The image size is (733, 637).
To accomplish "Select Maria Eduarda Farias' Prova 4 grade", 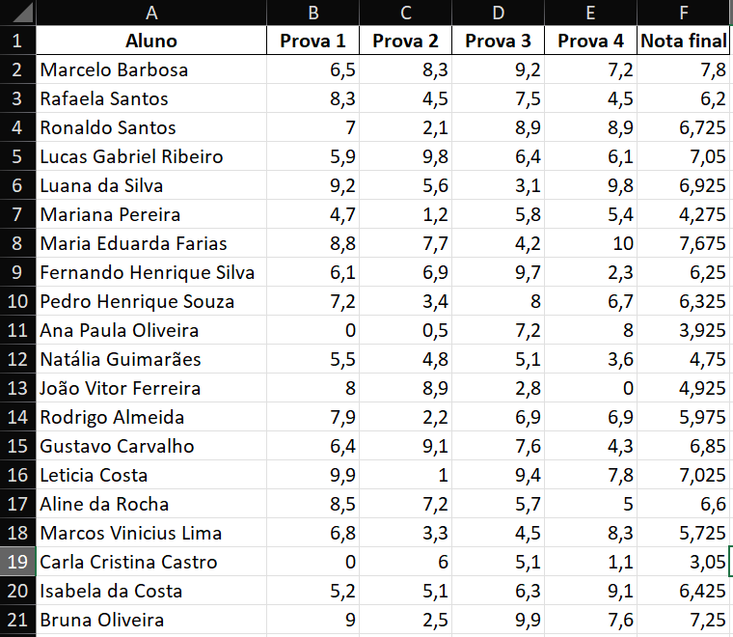I will pos(590,243).
